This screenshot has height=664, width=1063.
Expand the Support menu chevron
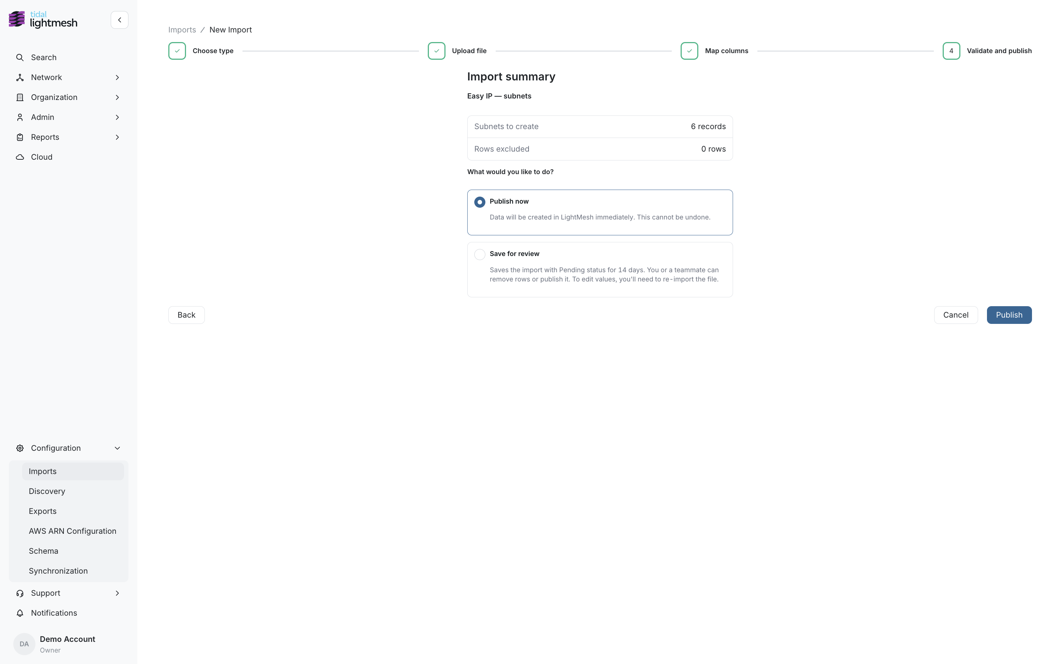(117, 593)
